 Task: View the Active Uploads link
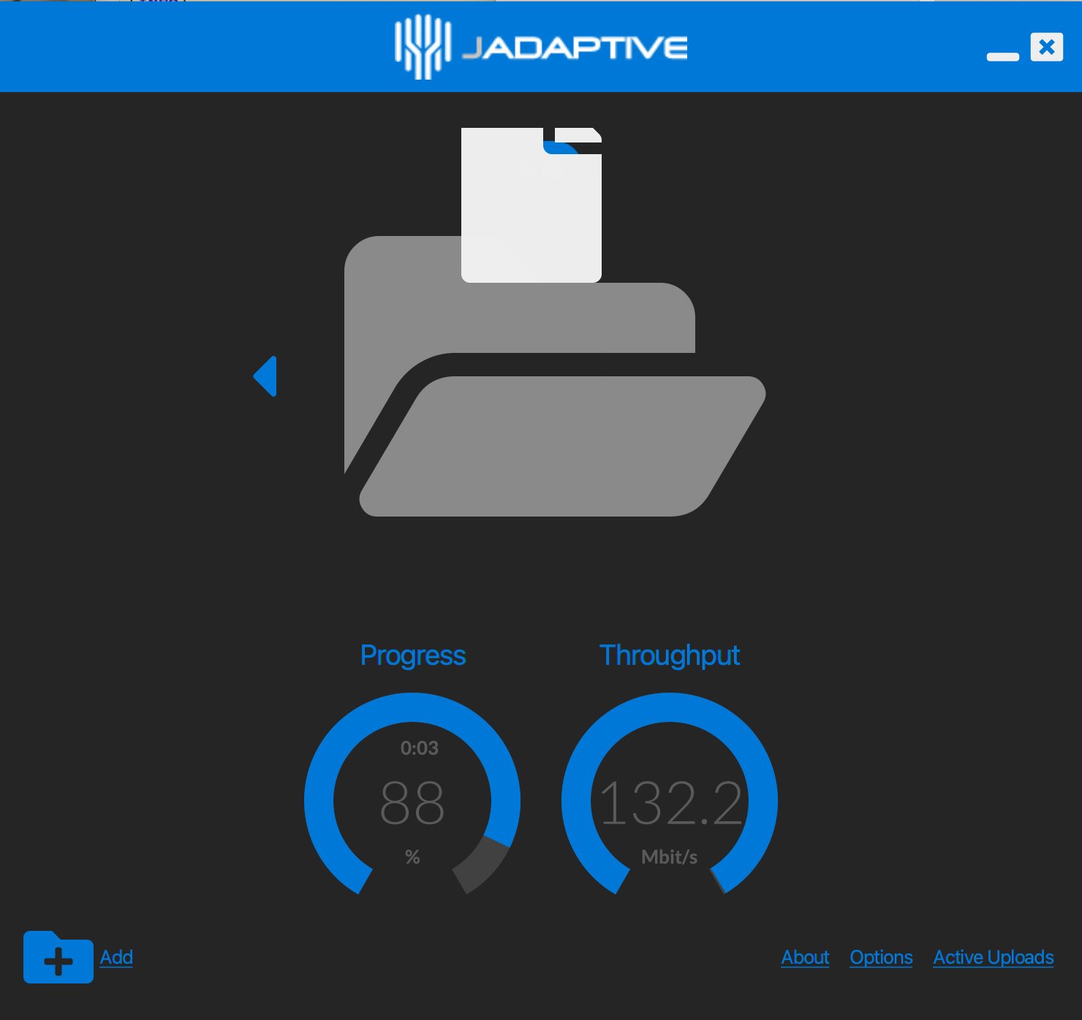[x=994, y=957]
